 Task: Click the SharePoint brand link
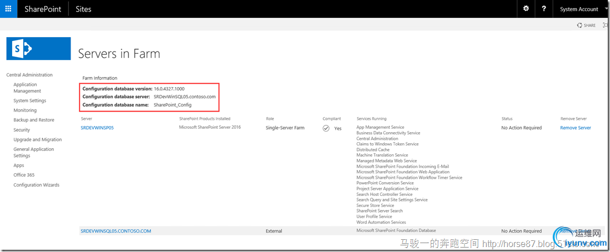[x=43, y=9]
